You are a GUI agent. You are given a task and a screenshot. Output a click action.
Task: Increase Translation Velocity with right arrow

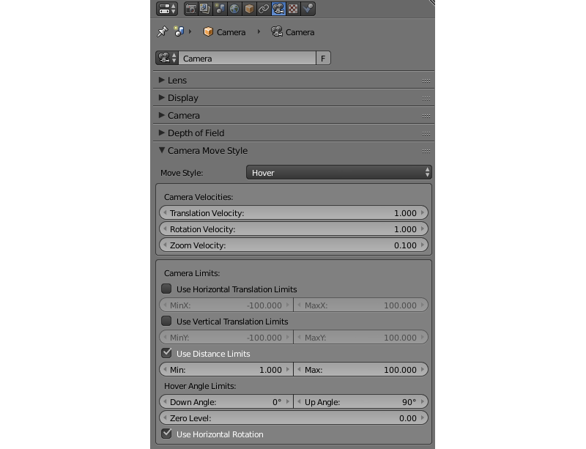tap(423, 212)
